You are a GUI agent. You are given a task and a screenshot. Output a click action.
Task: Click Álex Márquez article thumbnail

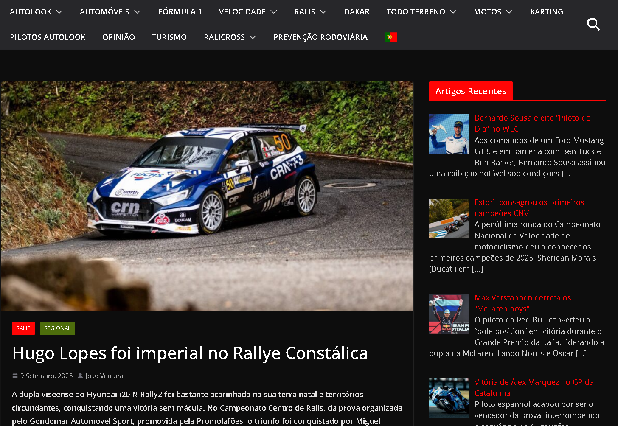click(449, 398)
